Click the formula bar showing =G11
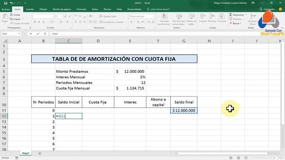Screen dimensions: 285x160 point(155,34)
